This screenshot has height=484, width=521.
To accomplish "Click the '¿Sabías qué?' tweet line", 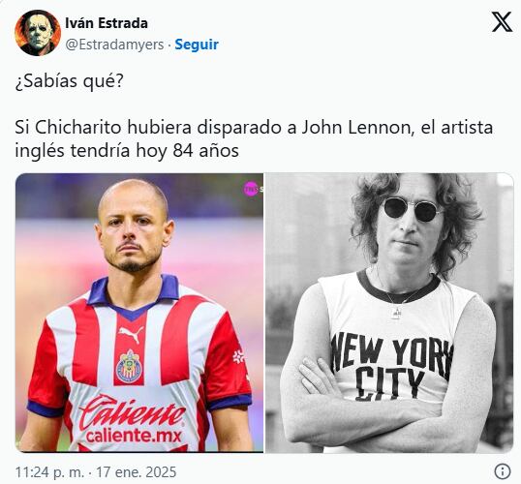I will [x=69, y=80].
